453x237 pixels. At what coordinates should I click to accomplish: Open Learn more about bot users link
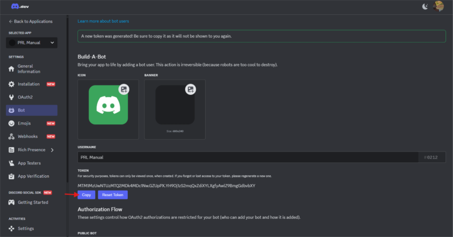point(103,21)
